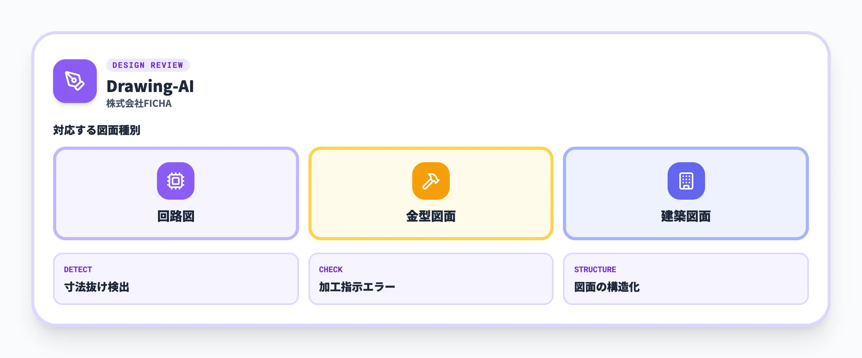Viewport: 862px width, 358px height.
Task: Expand the DETECT 寸法抜け検出 panel
Action: click(176, 278)
